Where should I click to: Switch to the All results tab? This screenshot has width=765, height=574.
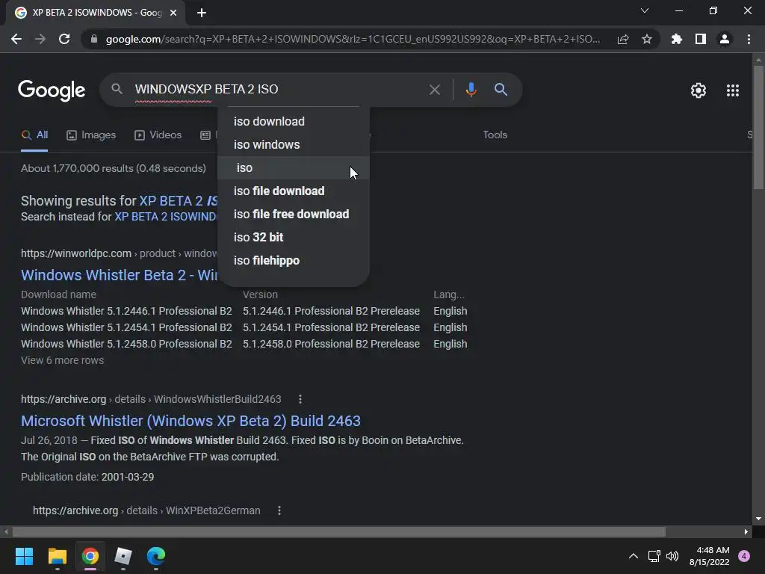pos(34,135)
